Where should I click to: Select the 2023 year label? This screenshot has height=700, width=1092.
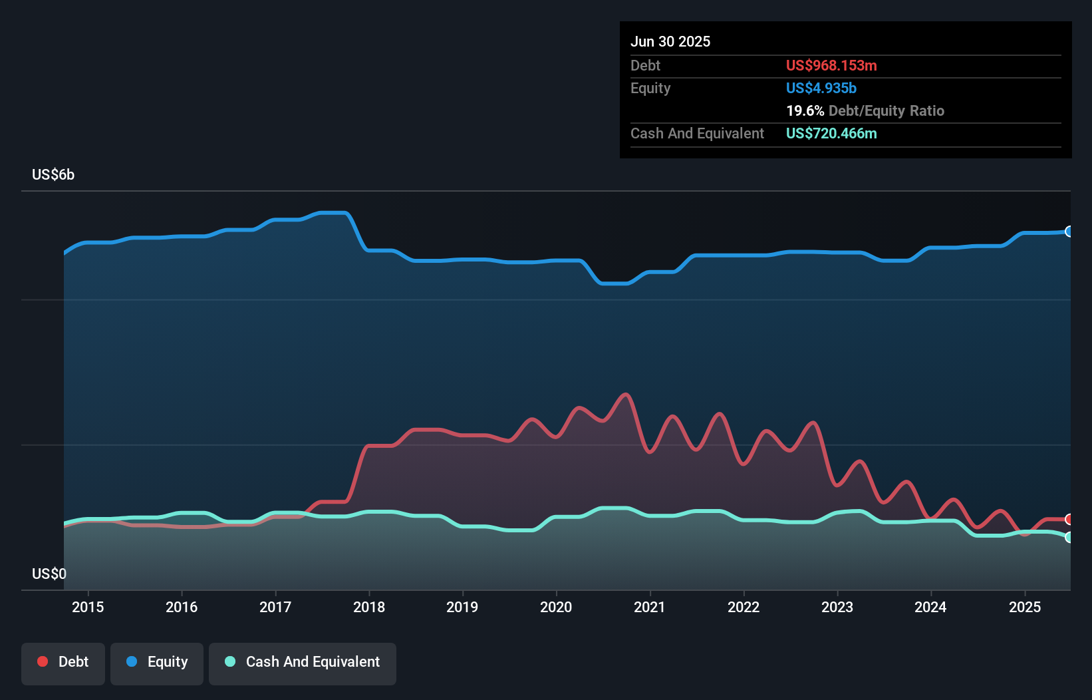point(837,607)
